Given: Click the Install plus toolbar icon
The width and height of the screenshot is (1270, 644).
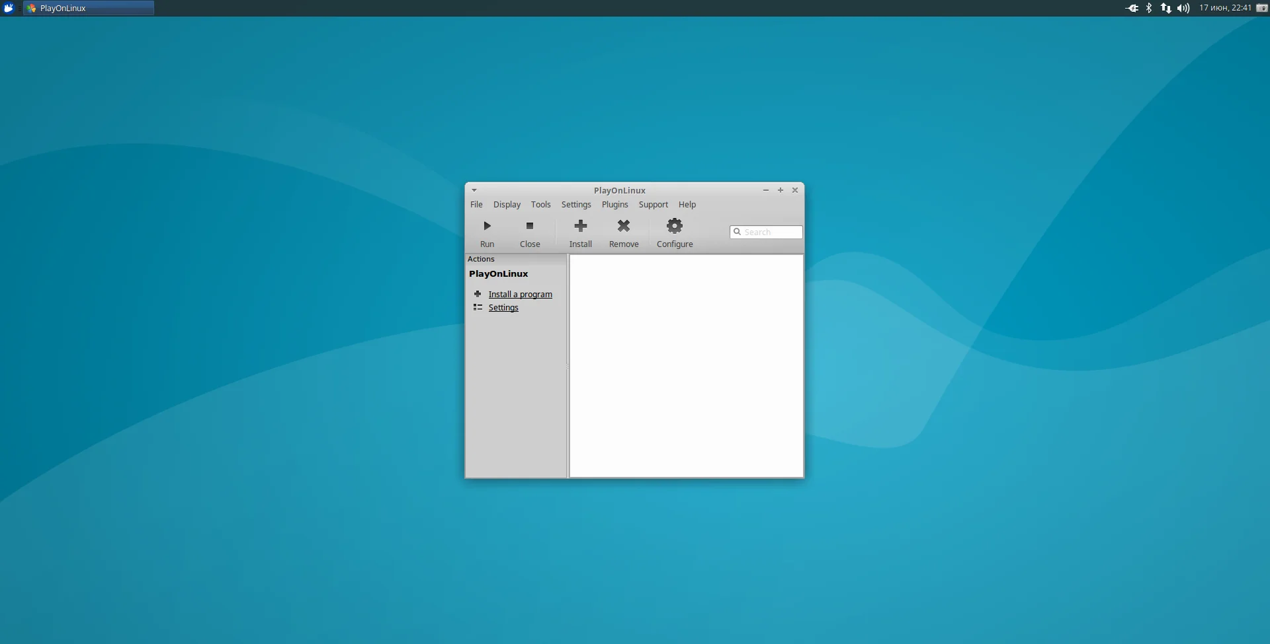Looking at the screenshot, I should point(581,226).
